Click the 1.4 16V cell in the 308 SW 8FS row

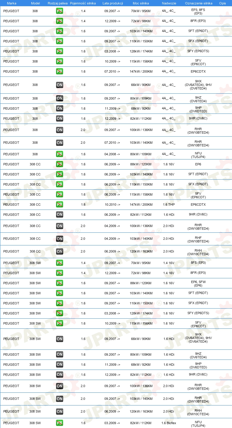169,263
